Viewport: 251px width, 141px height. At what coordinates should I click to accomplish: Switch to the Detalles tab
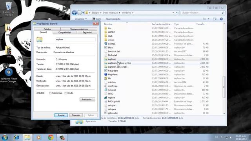[47, 29]
